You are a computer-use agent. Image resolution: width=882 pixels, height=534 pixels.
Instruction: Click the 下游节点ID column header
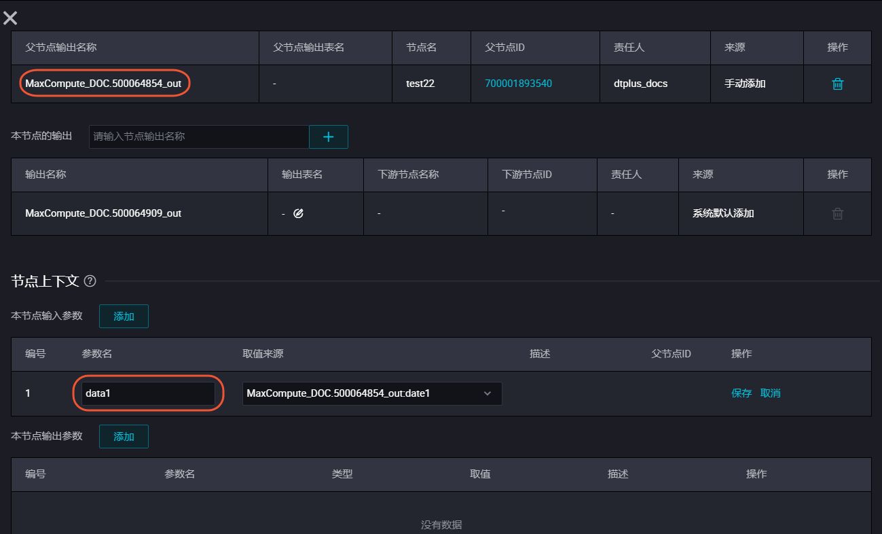(x=527, y=175)
